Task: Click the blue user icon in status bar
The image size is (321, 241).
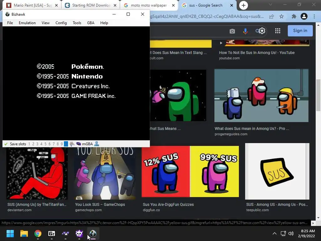Action: click(97, 144)
